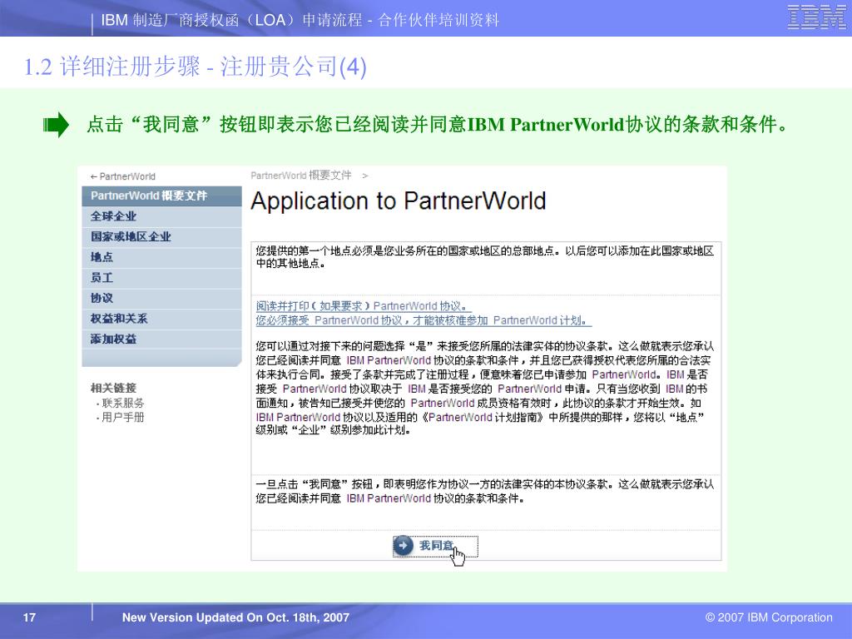Open 添加权益 from the sidebar
The height and width of the screenshot is (639, 852).
pyautogui.click(x=114, y=339)
